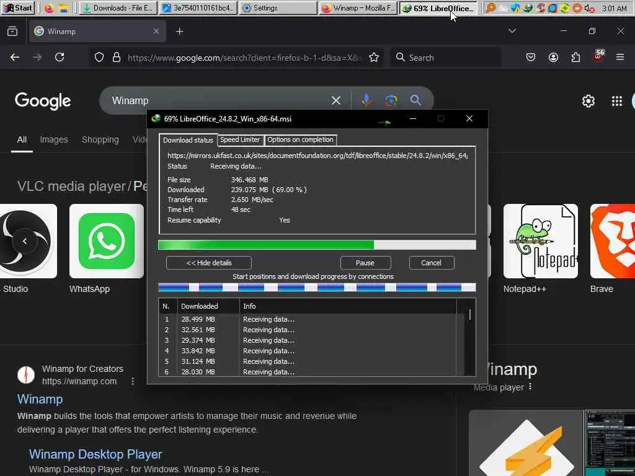Open the Pocket save icon
This screenshot has width=635, height=476.
[531, 57]
